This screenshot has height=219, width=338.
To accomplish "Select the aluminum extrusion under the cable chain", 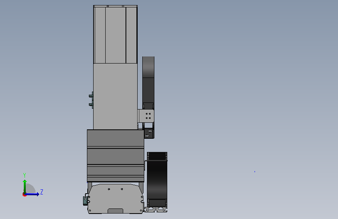I will (156, 210).
